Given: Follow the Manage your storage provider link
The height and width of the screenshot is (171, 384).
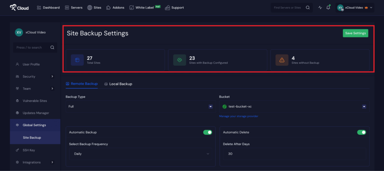Looking at the screenshot, I should tap(238, 116).
